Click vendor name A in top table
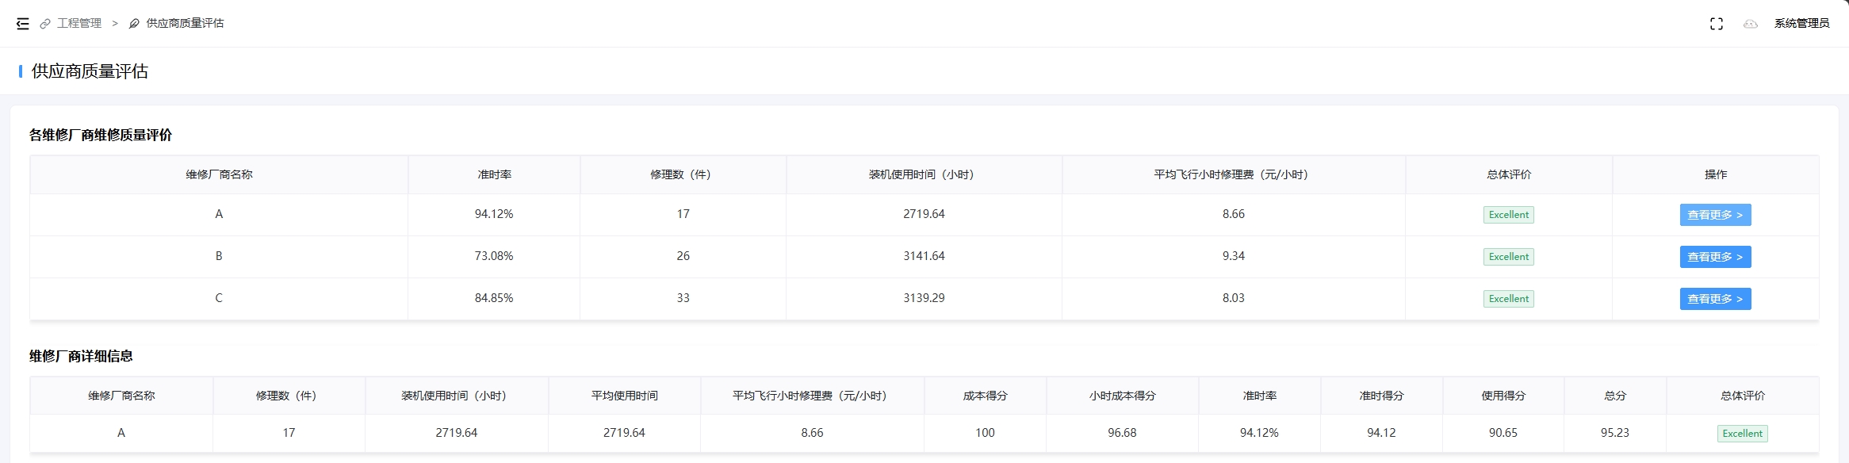 click(x=219, y=214)
